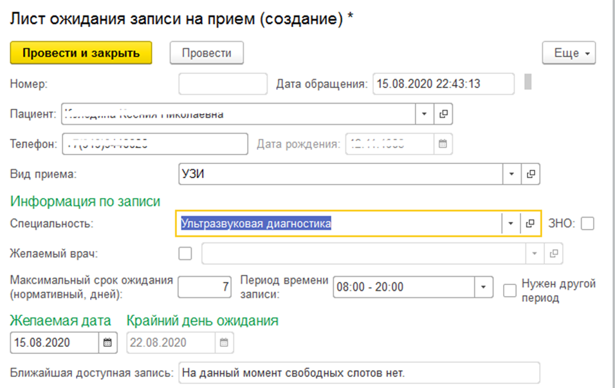Click open icon beside Желаемый врач field
Screen dimensions: 615x388
[x=553, y=254]
